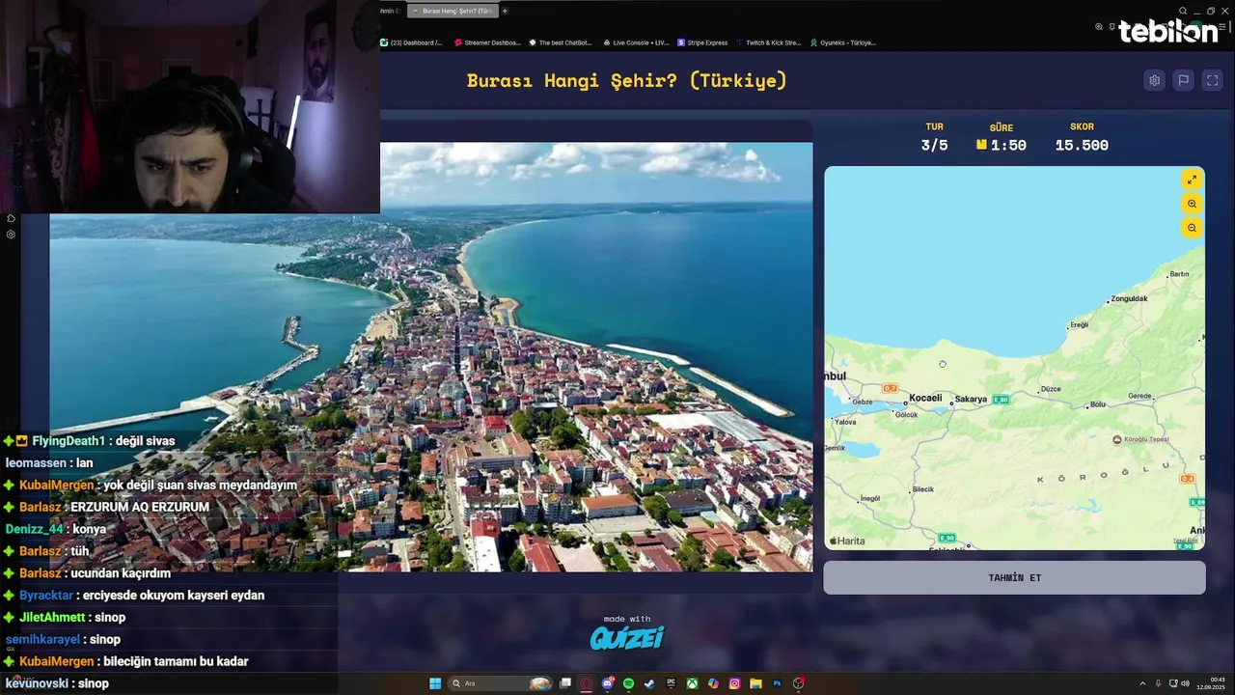This screenshot has height=695, width=1235.
Task: Click Gebze on the map
Action: (x=862, y=402)
